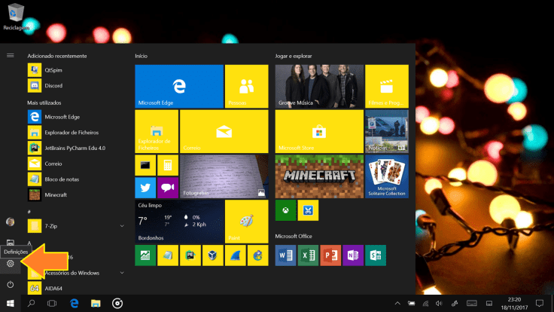Open the Xbox tile
554x312 pixels.
tap(285, 209)
